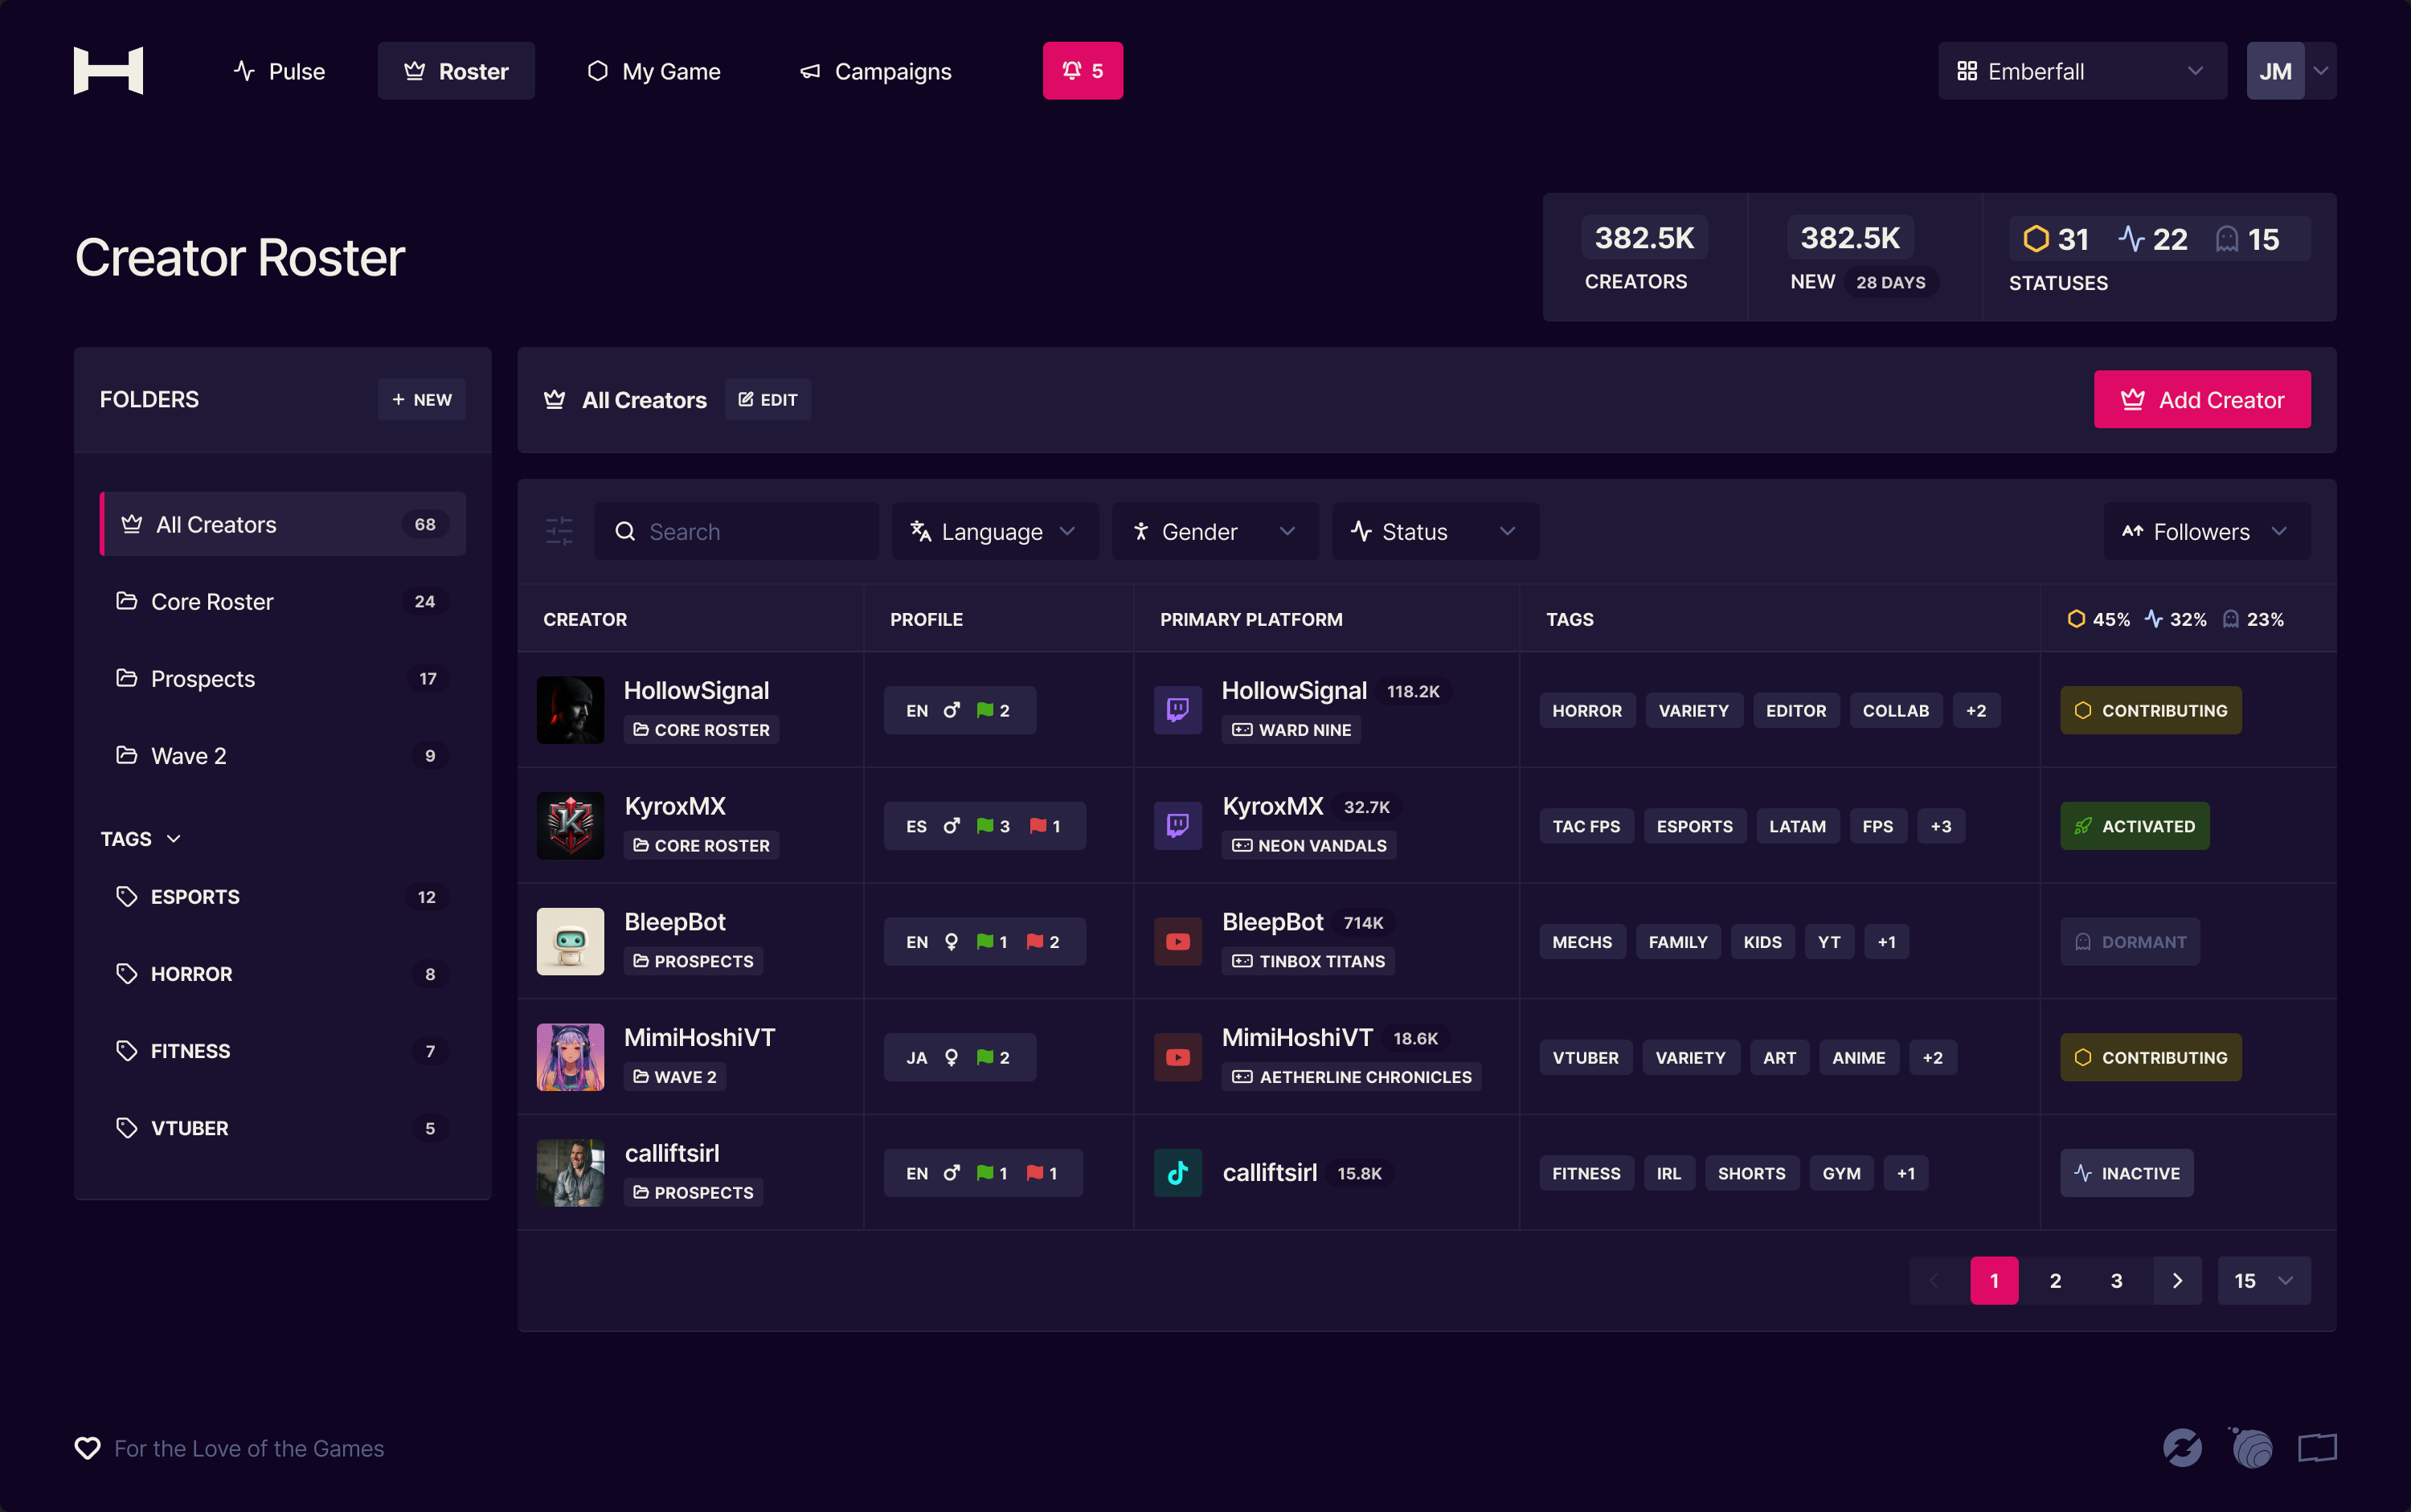The height and width of the screenshot is (1512, 2411).
Task: Click the H logo in the header
Action: click(x=108, y=71)
